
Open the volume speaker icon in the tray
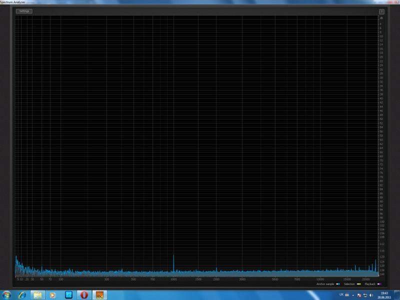point(371,295)
